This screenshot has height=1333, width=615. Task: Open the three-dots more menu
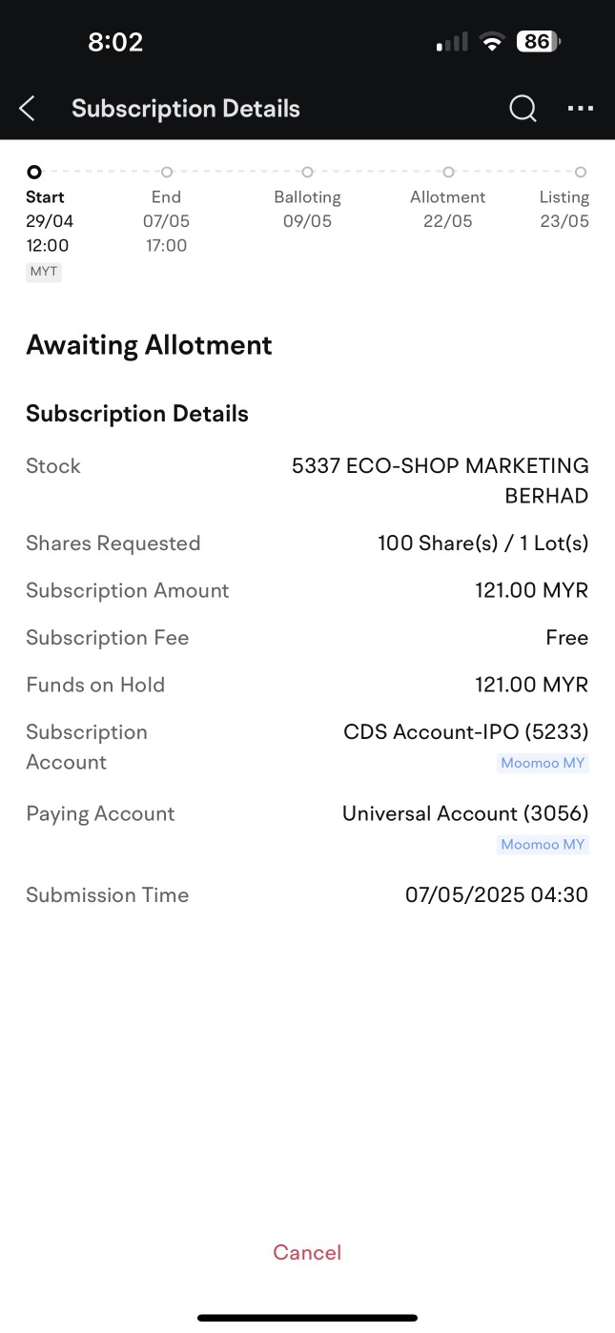coord(581,109)
